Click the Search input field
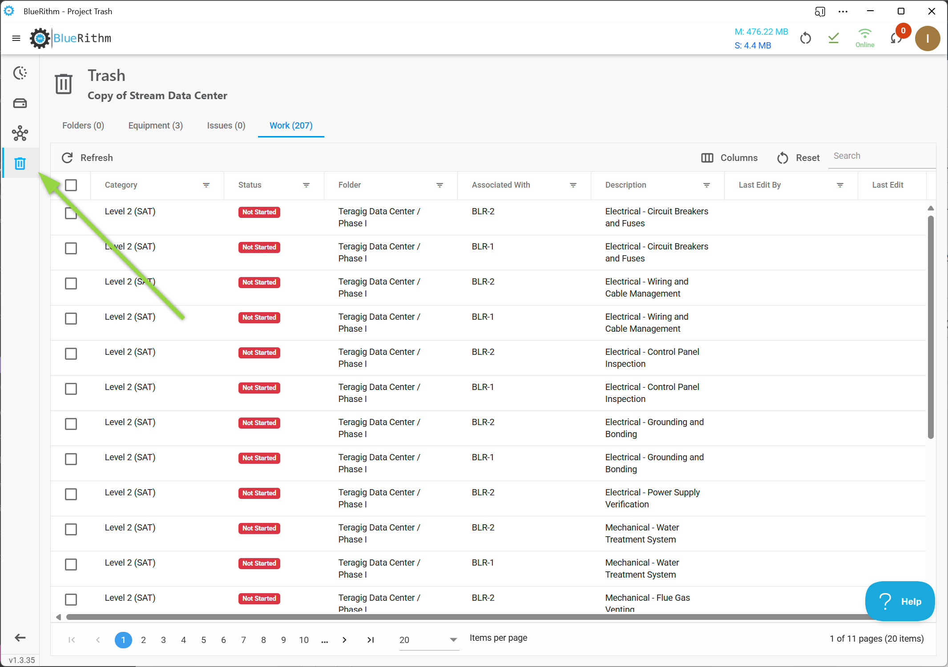Viewport: 948px width, 667px height. coord(881,156)
